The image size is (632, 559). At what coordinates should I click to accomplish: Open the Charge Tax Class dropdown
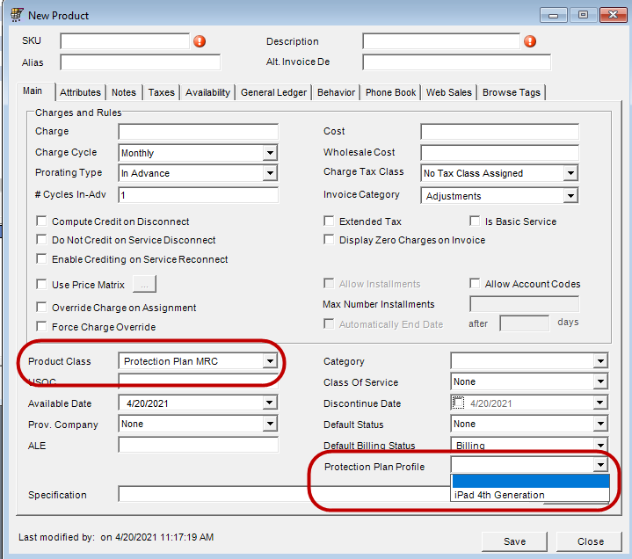pos(570,173)
